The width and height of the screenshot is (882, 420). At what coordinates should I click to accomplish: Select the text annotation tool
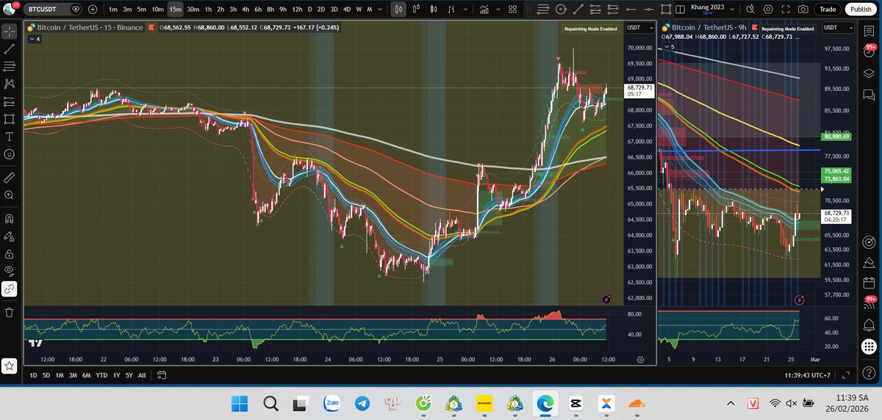tap(10, 137)
